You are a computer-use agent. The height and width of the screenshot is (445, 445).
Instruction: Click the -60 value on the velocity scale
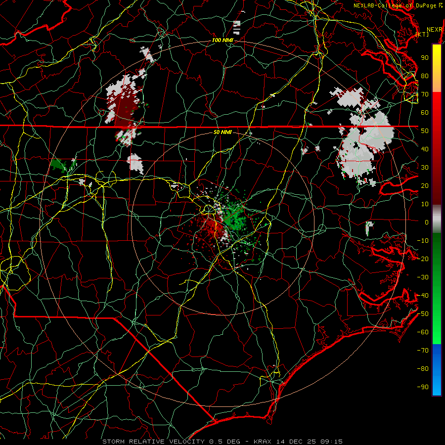(x=423, y=332)
